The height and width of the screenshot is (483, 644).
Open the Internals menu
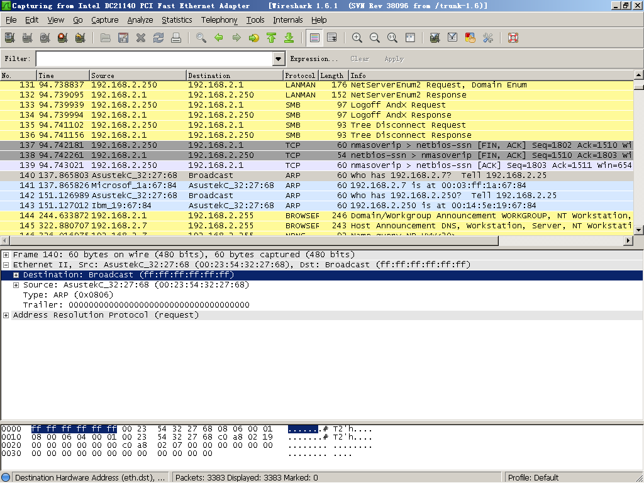[288, 19]
